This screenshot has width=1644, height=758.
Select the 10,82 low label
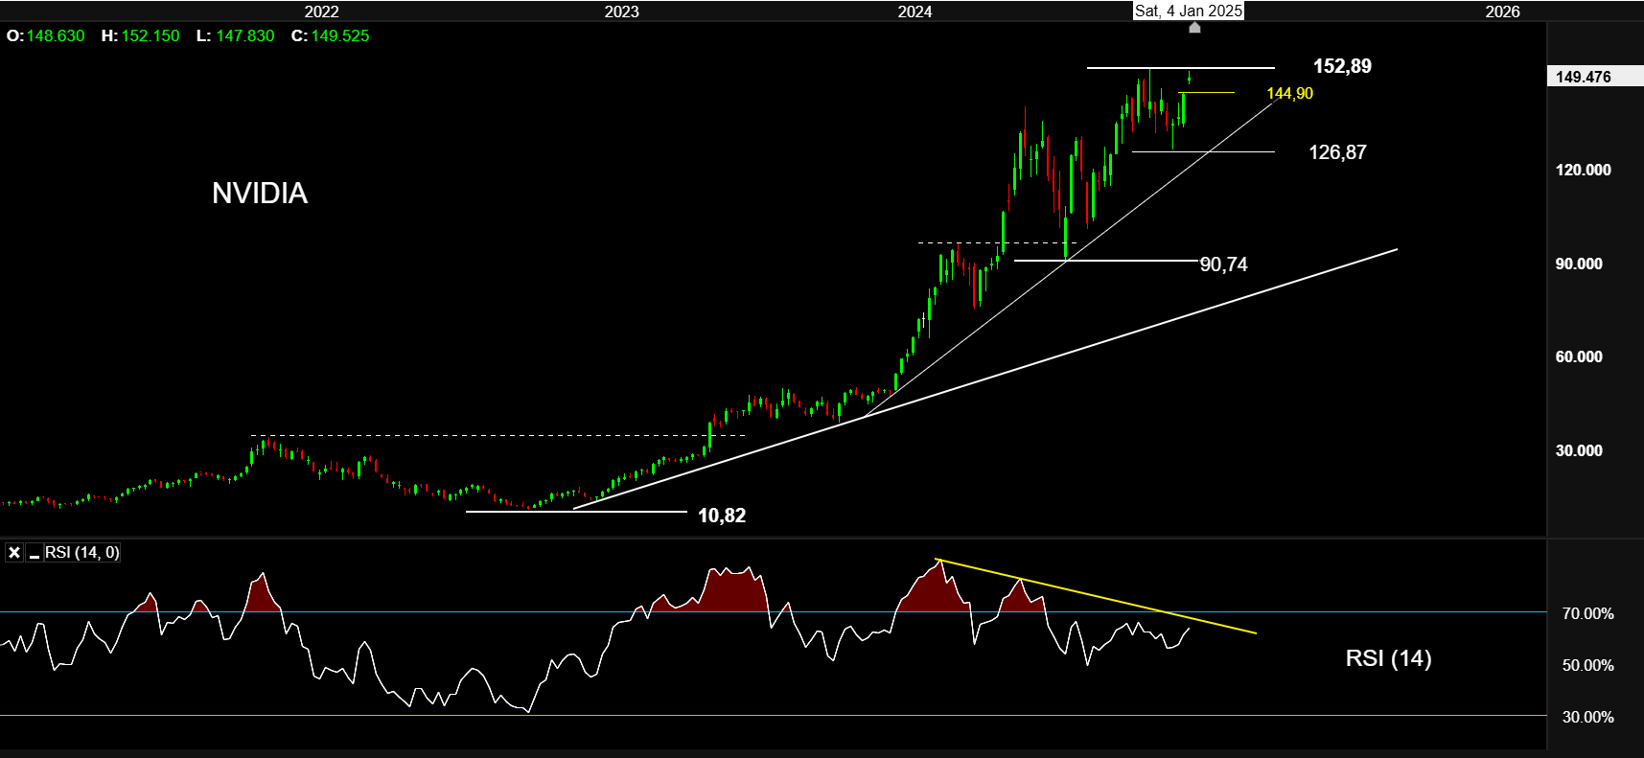[722, 516]
